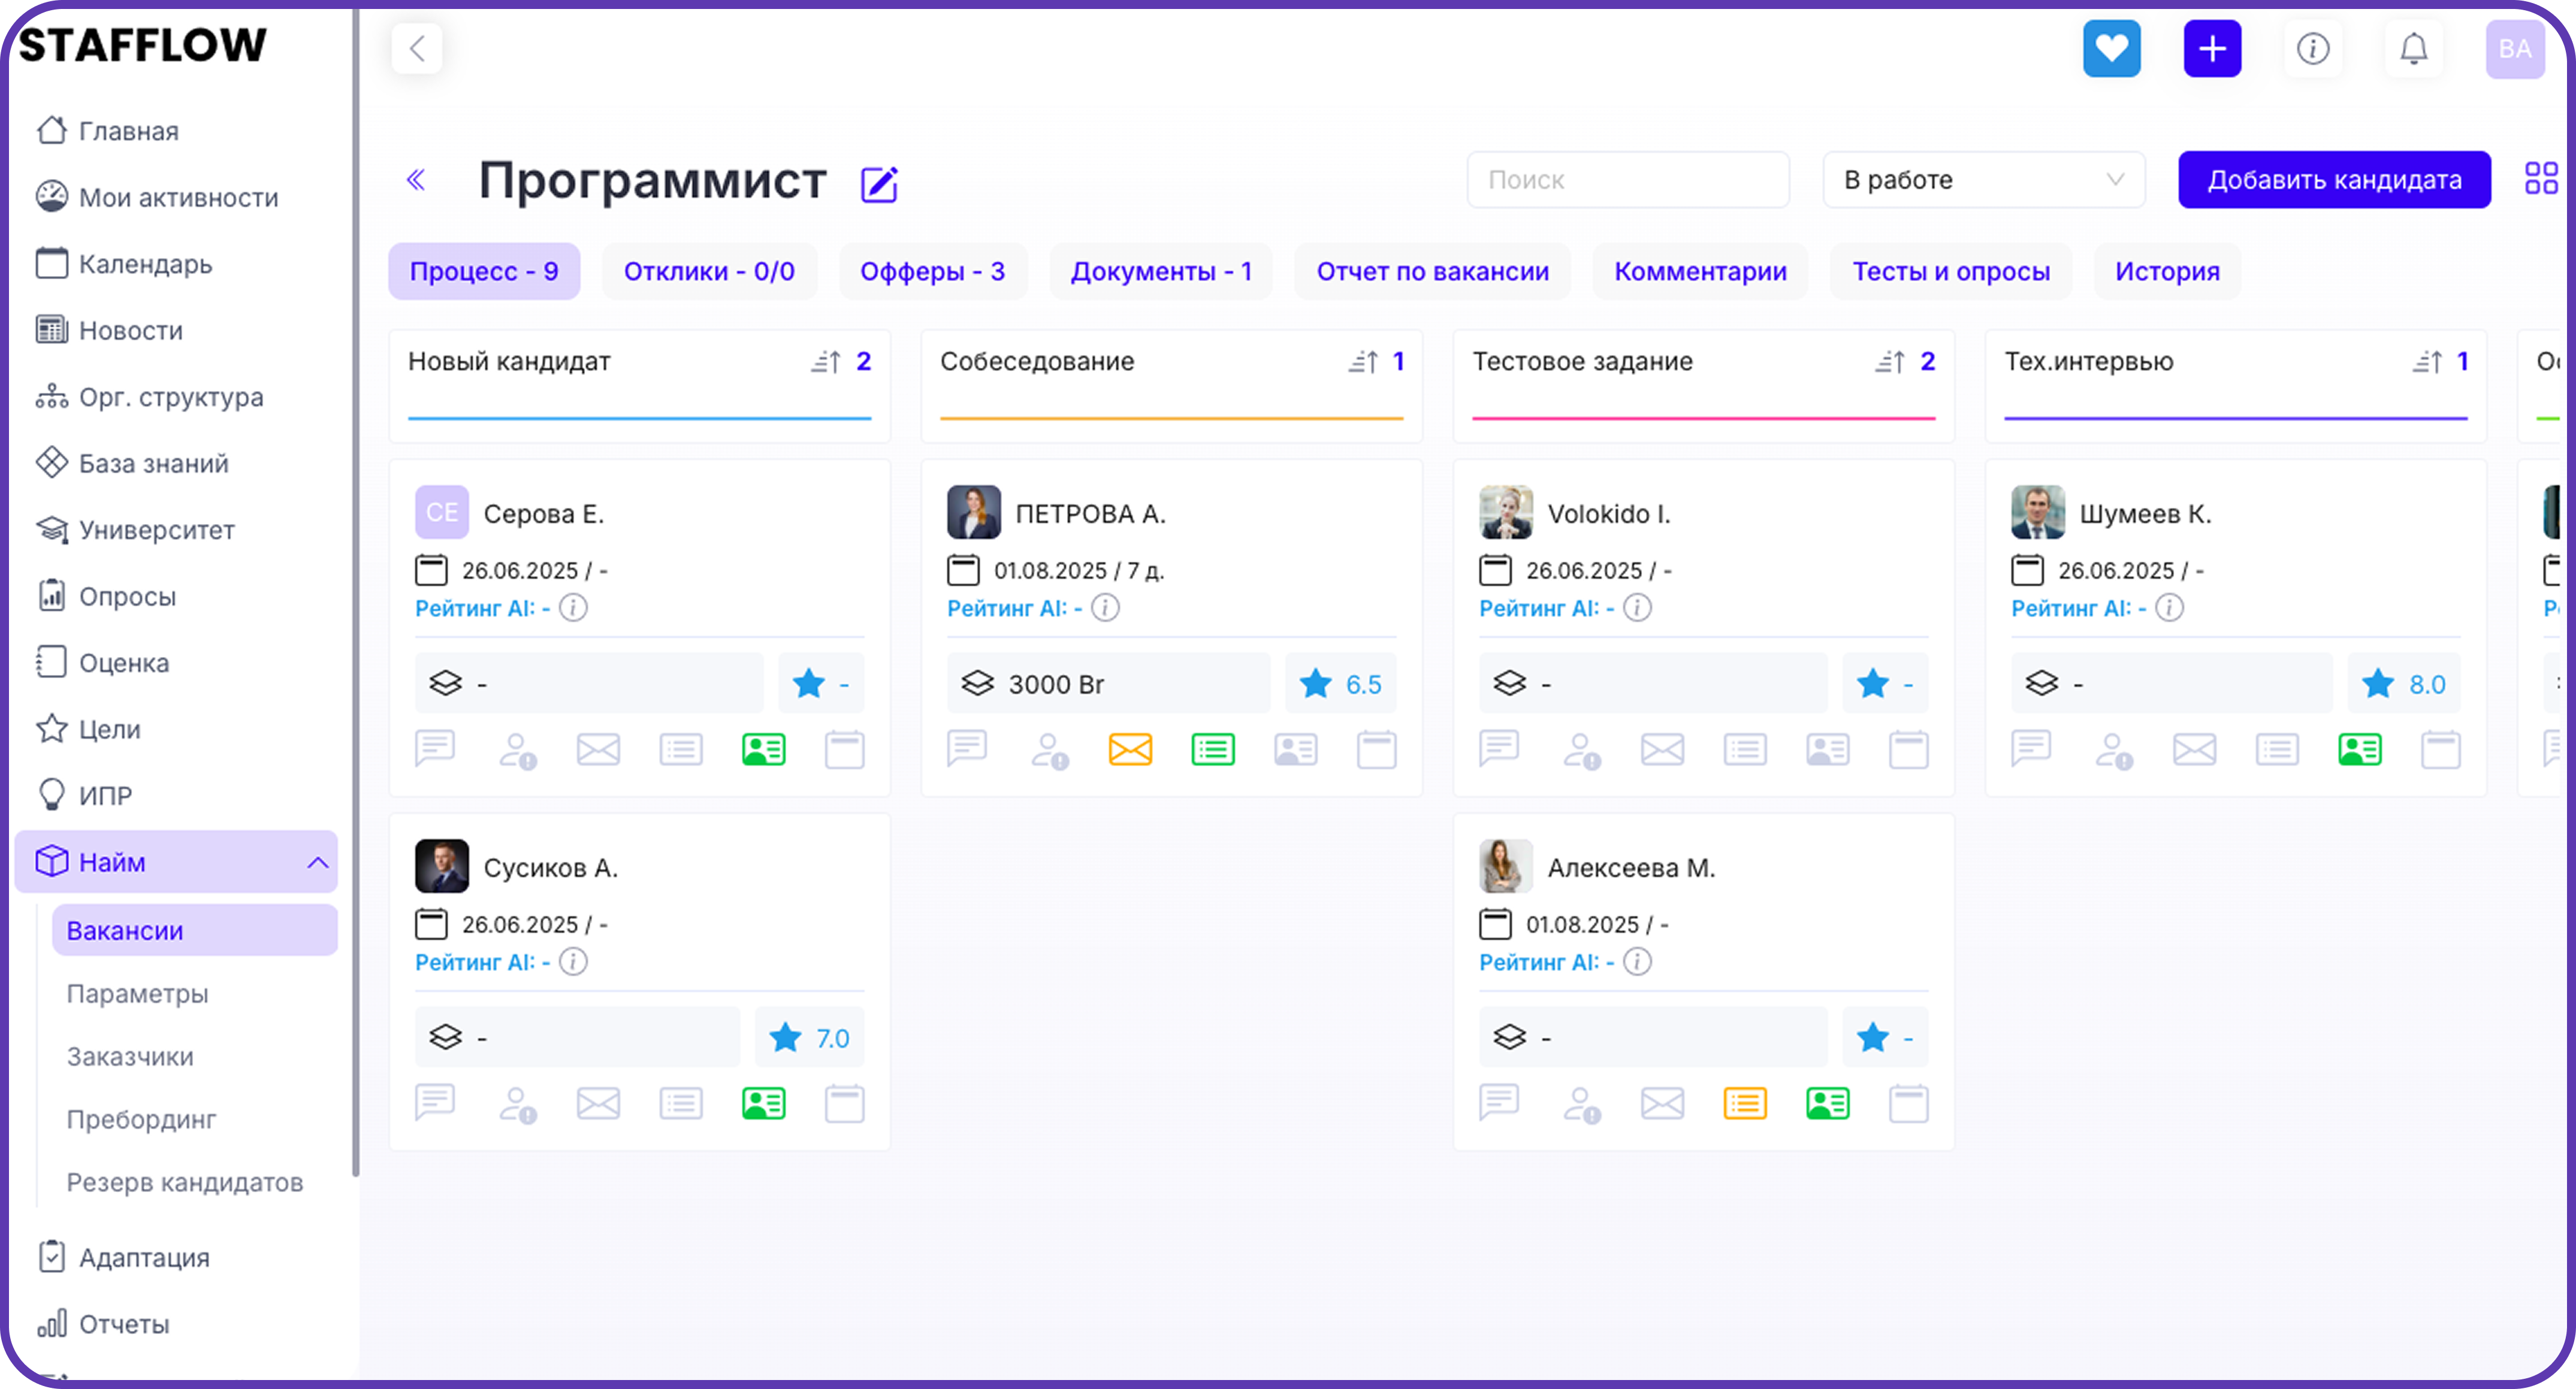The height and width of the screenshot is (1389, 2576).
Task: Toggle sort order in Тестовое задание column
Action: point(1889,362)
